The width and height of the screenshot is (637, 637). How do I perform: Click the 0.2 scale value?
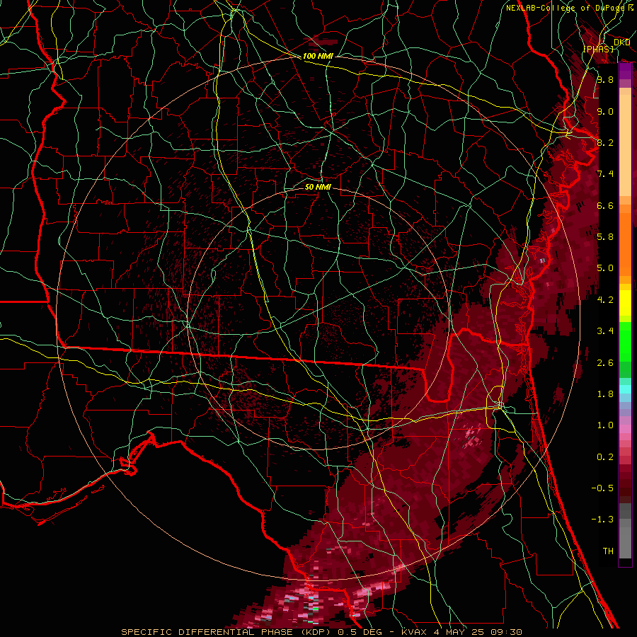(605, 457)
